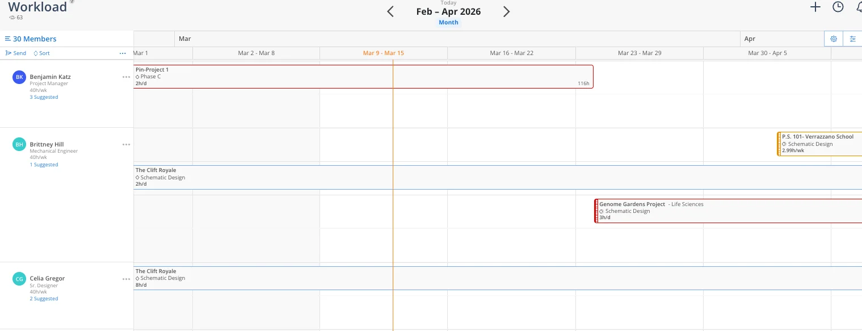The width and height of the screenshot is (862, 331).
Task: Open options menu for Benjamin Katz
Action: (126, 77)
